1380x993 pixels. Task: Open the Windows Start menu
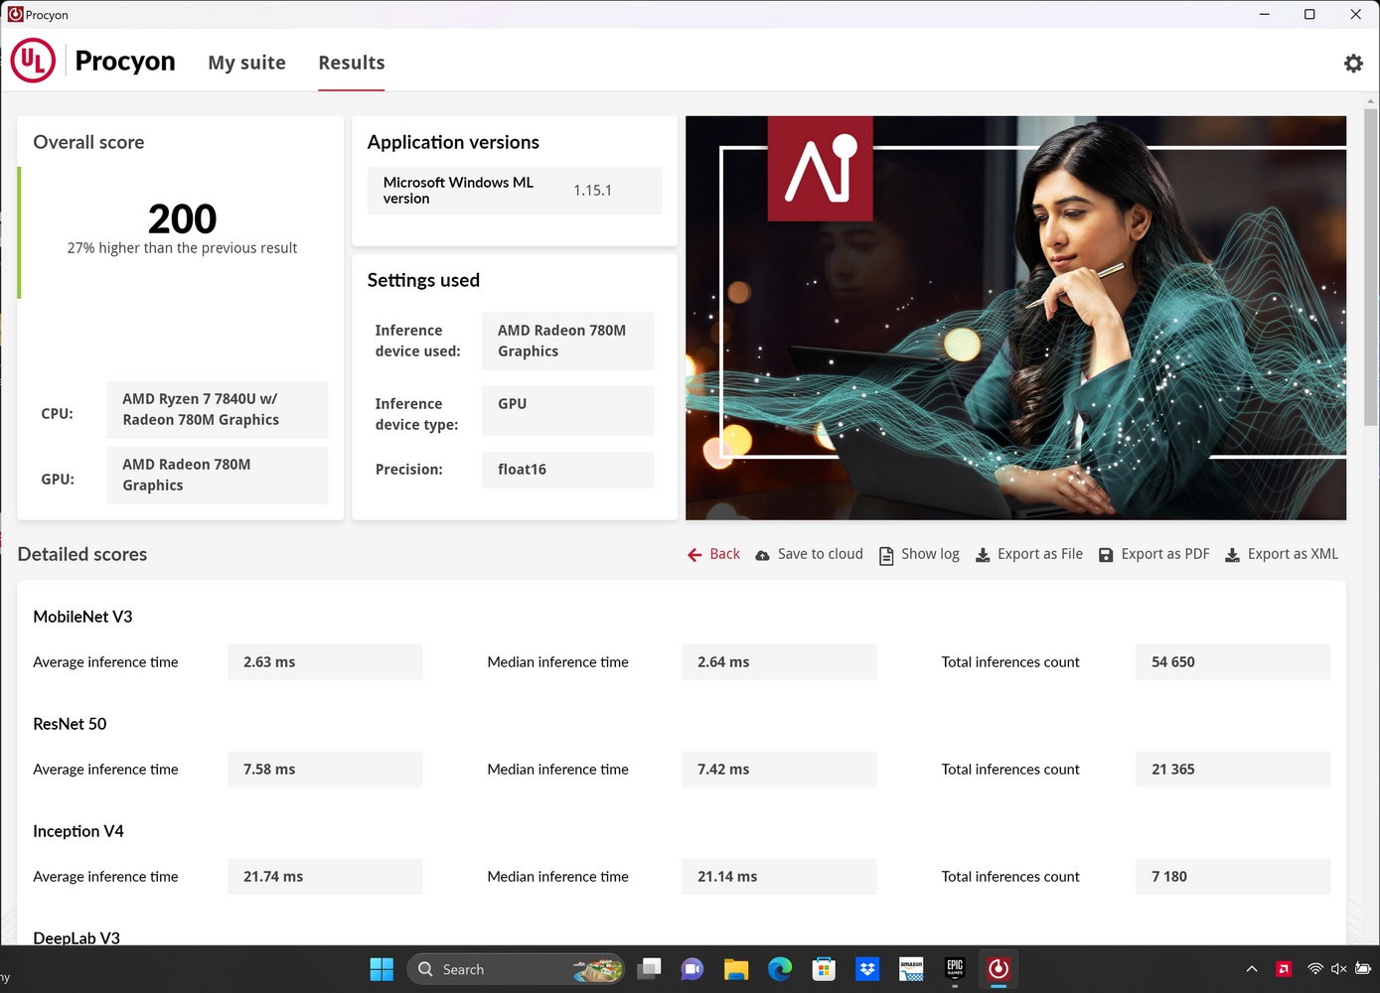point(382,969)
